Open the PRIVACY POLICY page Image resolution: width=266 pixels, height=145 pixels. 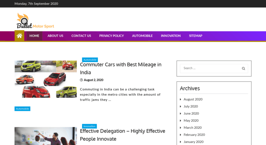pos(112,36)
